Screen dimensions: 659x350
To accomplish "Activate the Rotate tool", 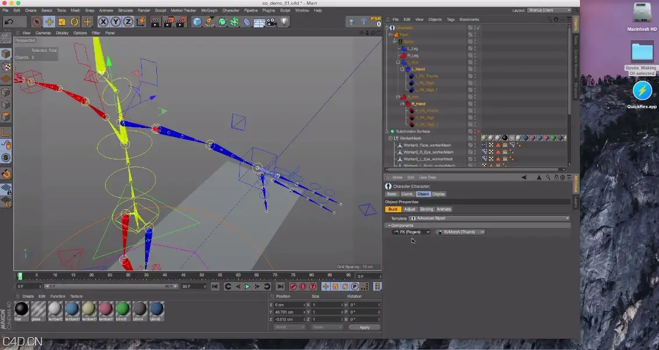I will click(x=74, y=22).
